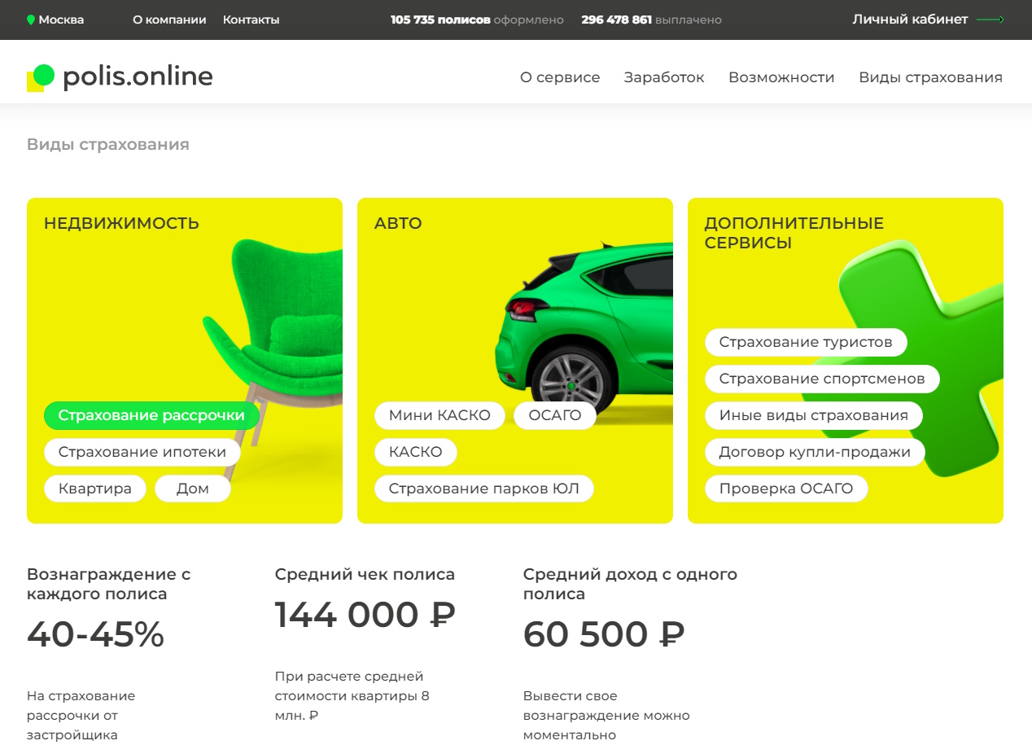Pick the ОСАГО insurance tag
The image size is (1032, 754).
pyautogui.click(x=555, y=415)
